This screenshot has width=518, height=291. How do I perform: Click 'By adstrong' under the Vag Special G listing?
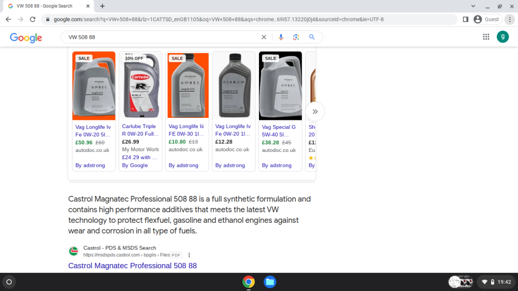click(277, 165)
